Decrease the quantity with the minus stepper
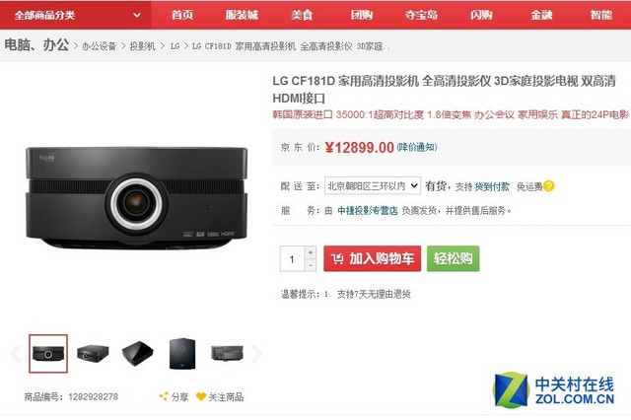 point(311,265)
